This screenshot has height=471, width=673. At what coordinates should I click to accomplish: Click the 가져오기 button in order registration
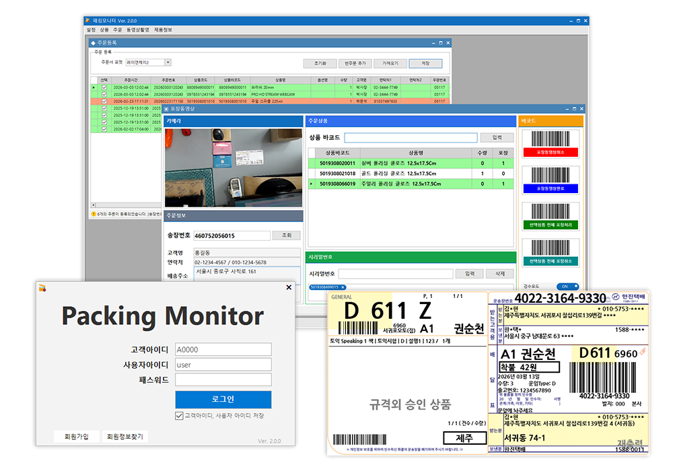(x=390, y=63)
